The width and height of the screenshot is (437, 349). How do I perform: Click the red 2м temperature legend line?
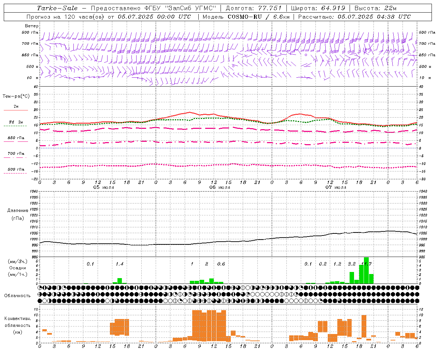(x=16, y=110)
